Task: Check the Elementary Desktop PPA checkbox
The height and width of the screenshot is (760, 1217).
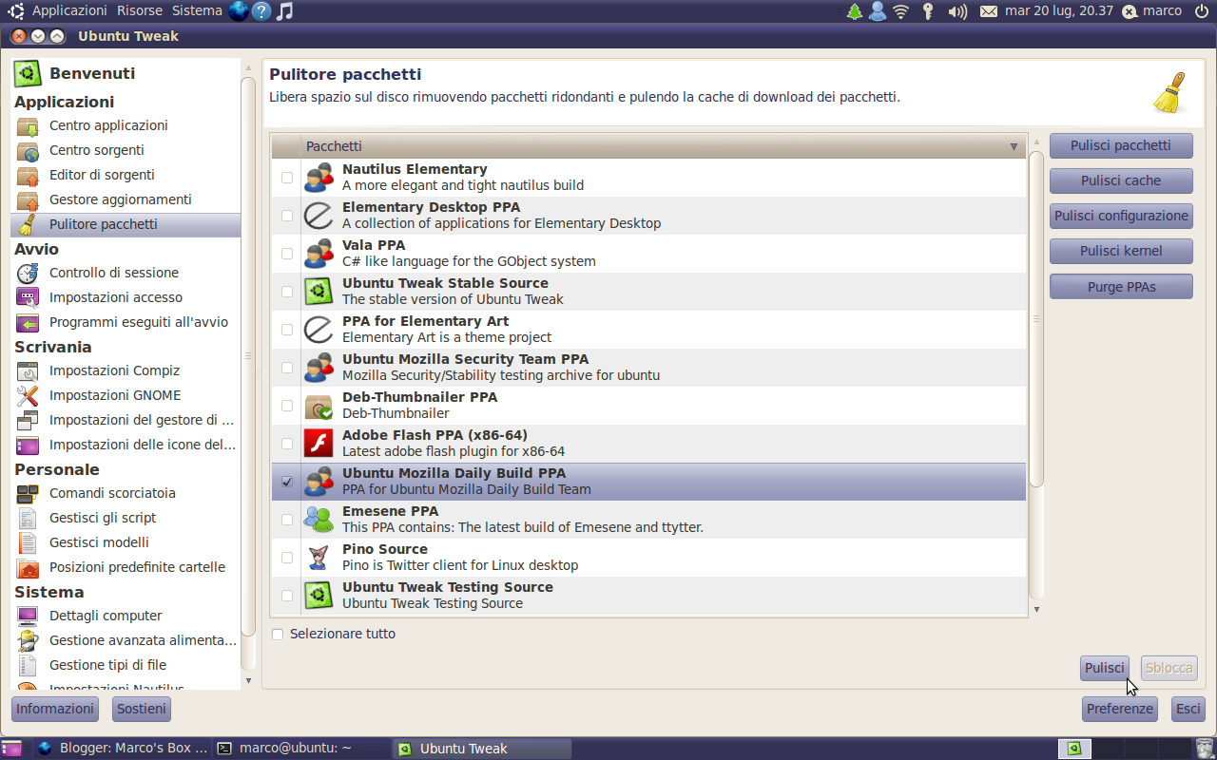Action: tap(287, 216)
